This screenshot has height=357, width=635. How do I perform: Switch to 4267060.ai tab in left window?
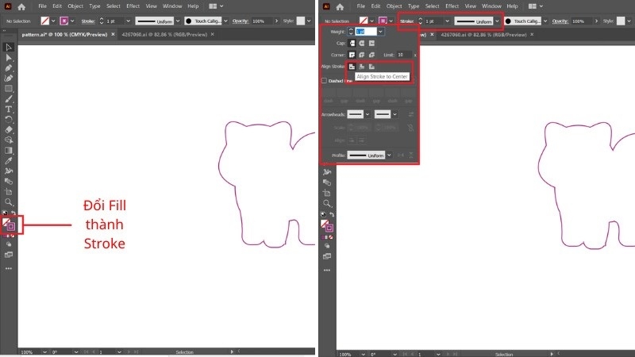(x=164, y=35)
